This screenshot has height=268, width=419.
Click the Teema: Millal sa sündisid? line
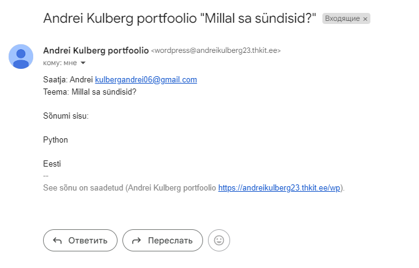pyautogui.click(x=89, y=92)
